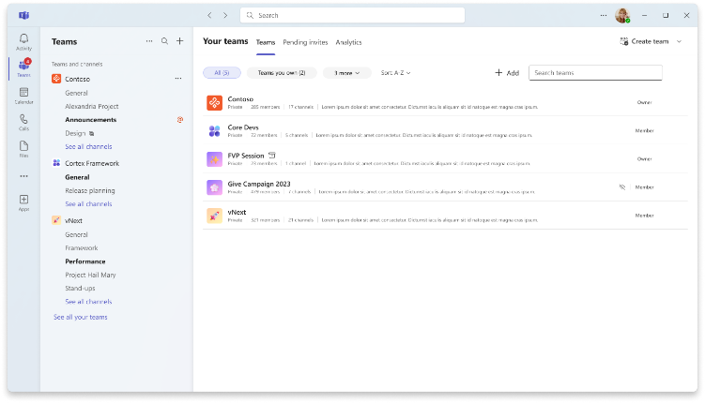Open the FVP Session team name
705x403 pixels.
point(246,156)
